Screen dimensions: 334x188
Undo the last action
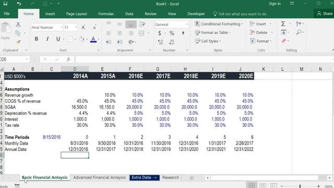tap(19, 4)
